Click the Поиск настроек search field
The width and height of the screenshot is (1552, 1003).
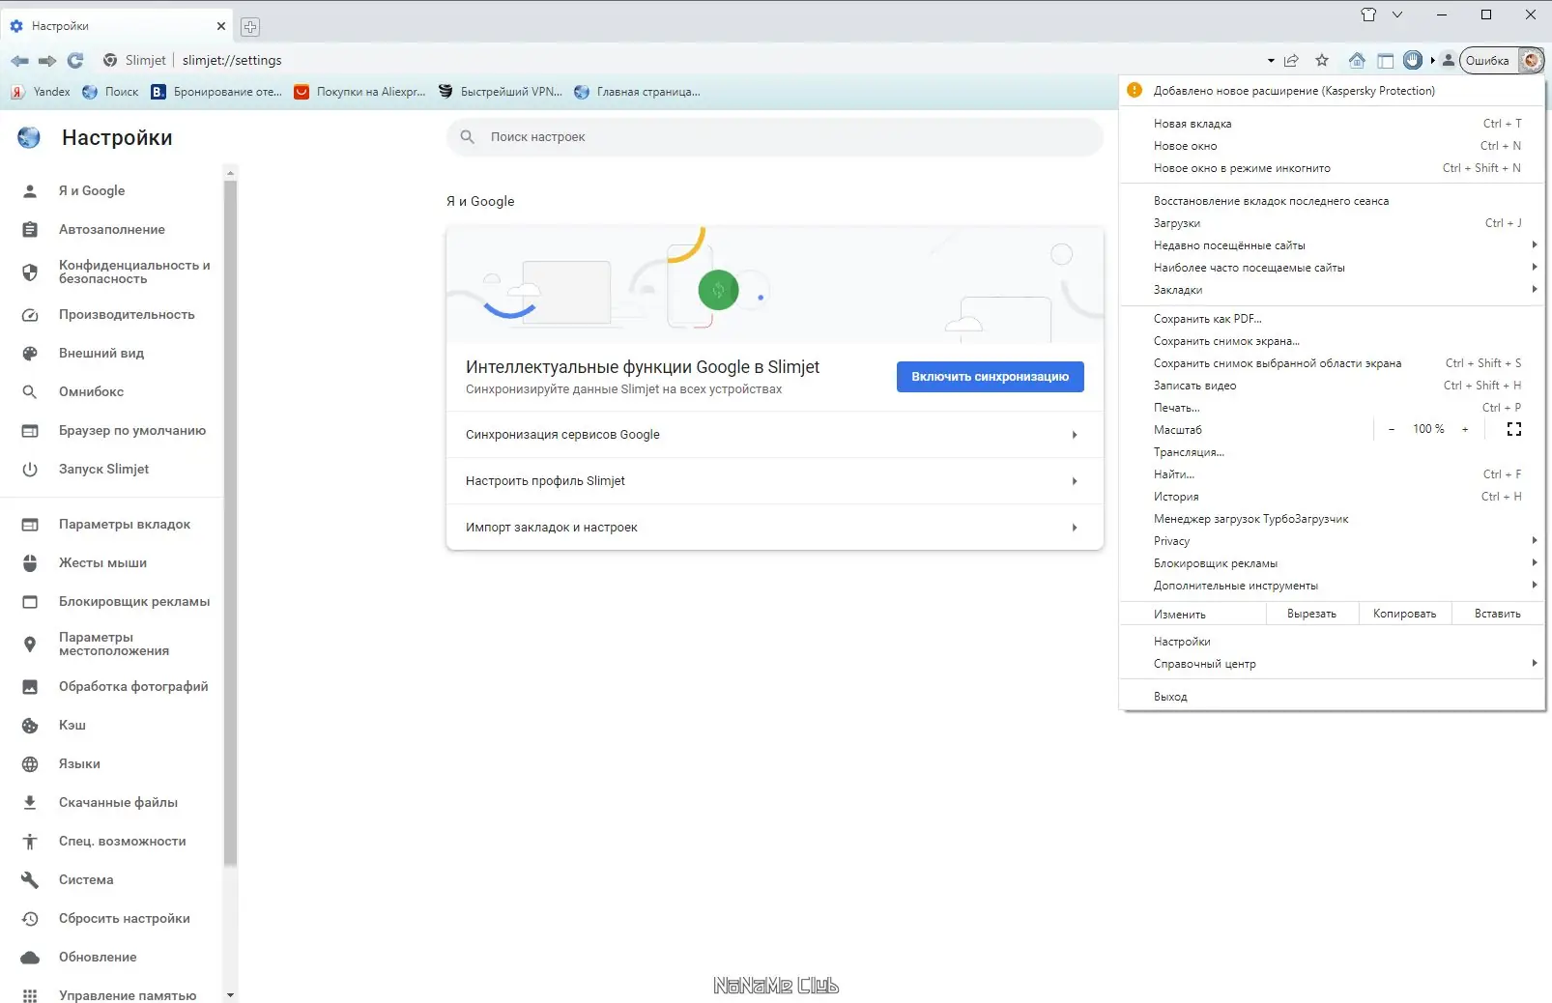[773, 136]
